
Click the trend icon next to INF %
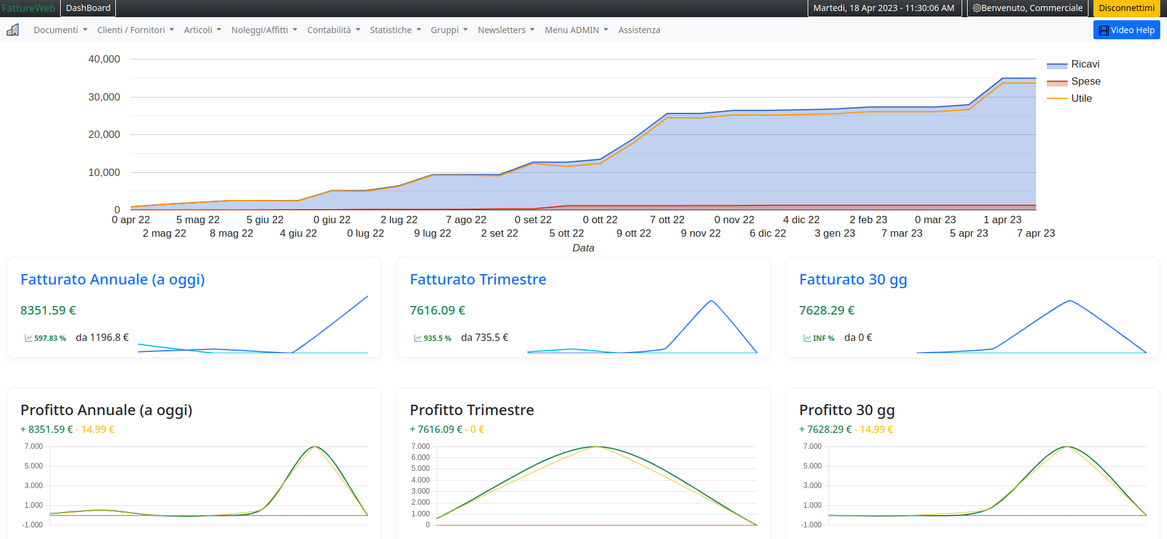[x=807, y=338]
